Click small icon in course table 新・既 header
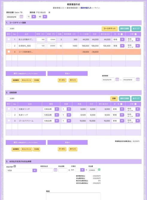This screenshot has height=200, width=147. point(122,34)
